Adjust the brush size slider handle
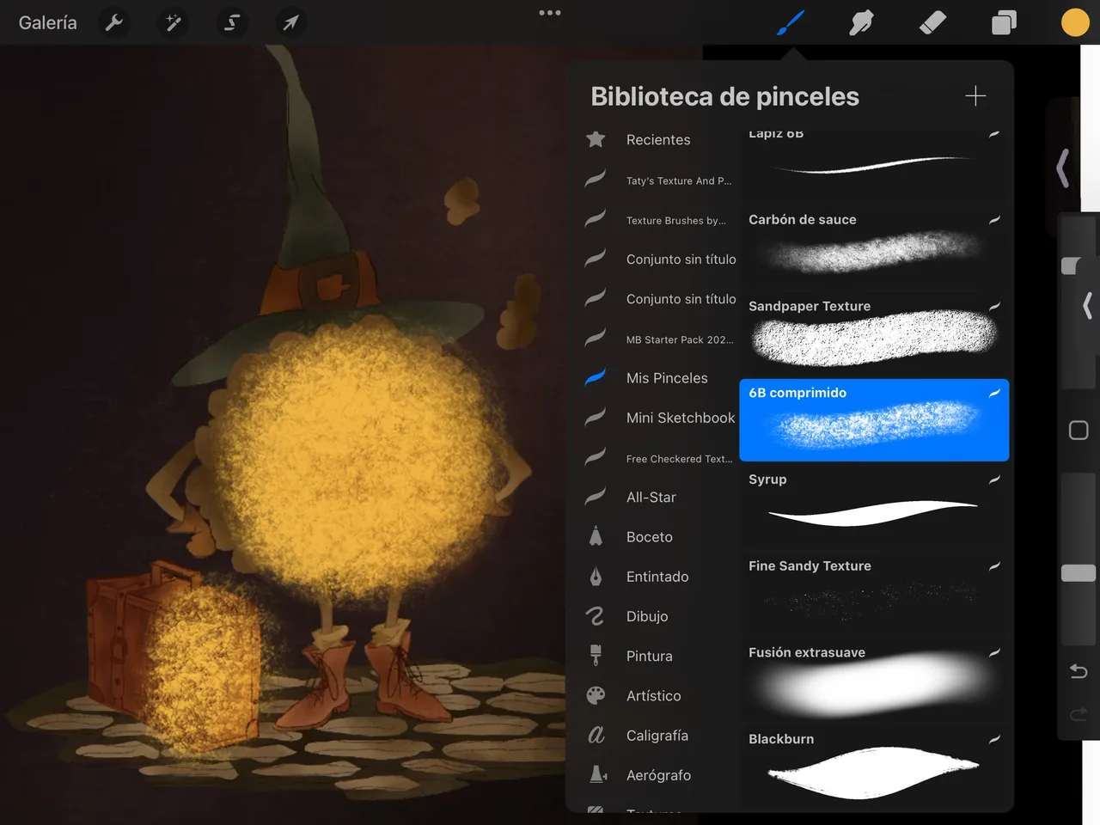Screen dimensions: 1100x825 (x=1072, y=266)
